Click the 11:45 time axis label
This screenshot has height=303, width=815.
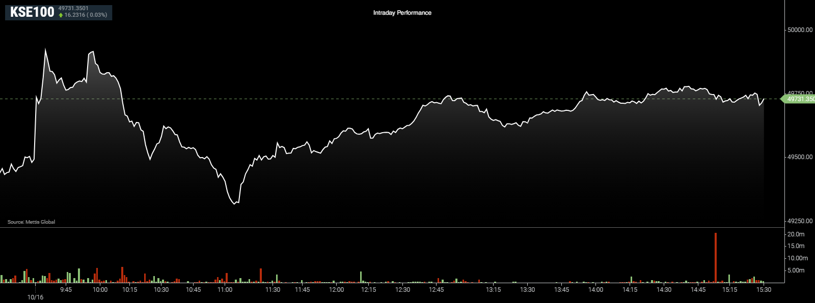(302, 290)
